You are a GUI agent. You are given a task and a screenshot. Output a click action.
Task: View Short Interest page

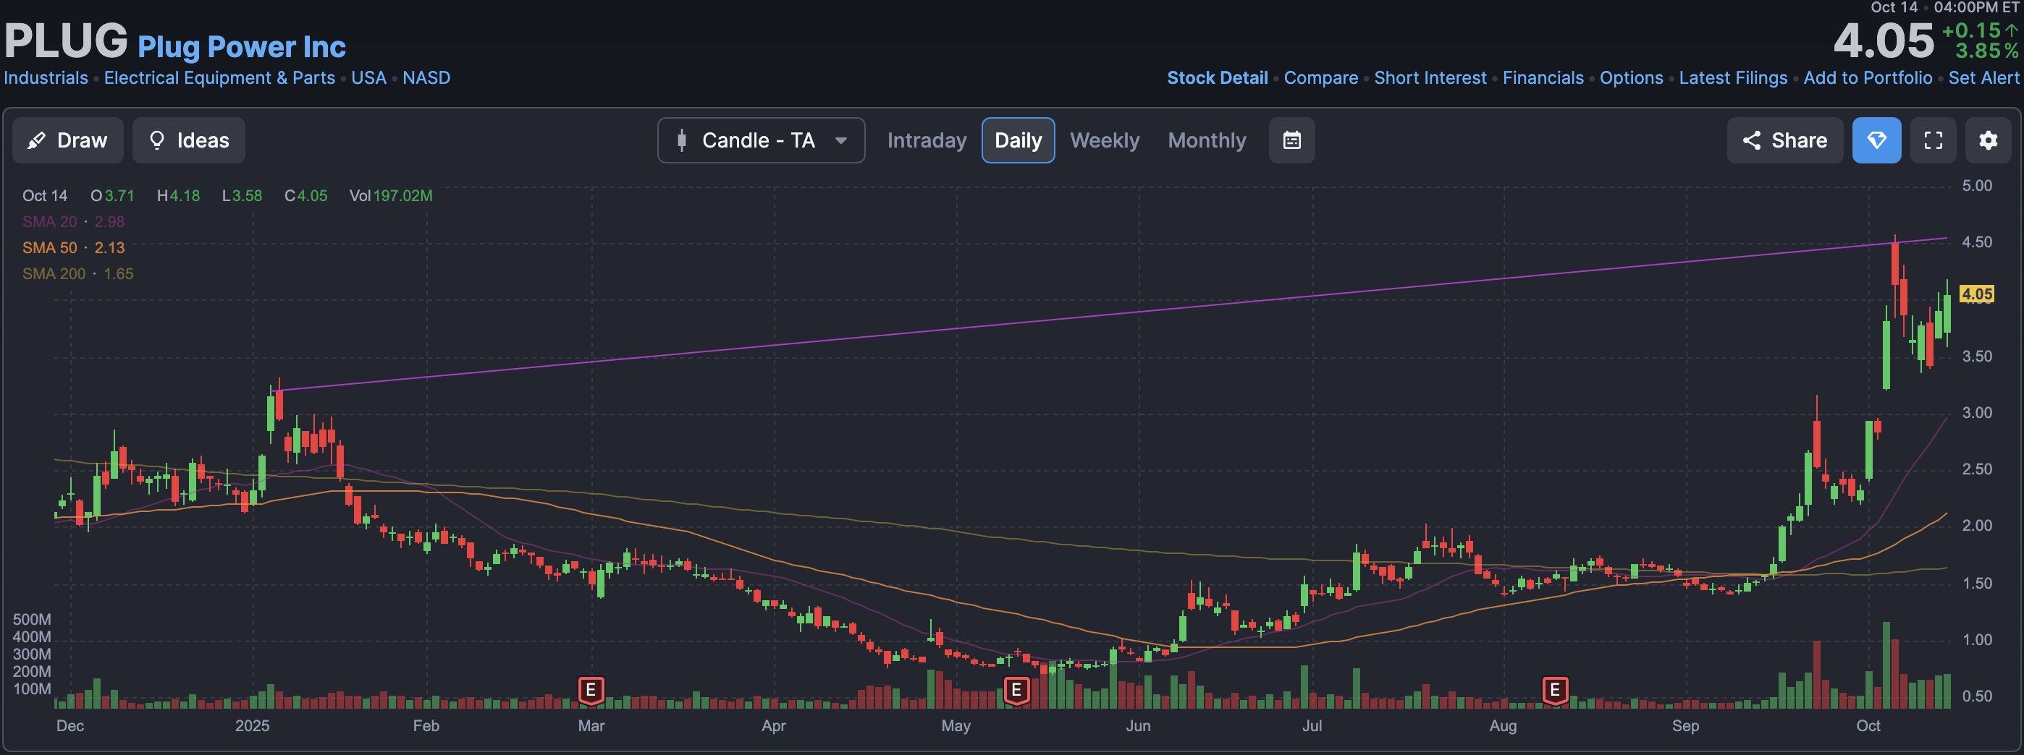coord(1430,77)
